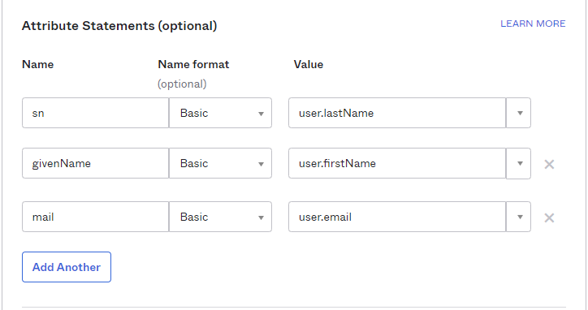Focus the mail name field
Viewport: 588px width, 310px height.
click(96, 217)
